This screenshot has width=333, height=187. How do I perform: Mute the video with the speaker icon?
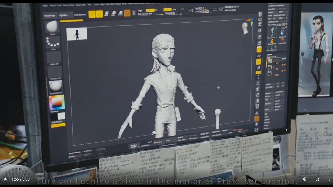coord(304,179)
